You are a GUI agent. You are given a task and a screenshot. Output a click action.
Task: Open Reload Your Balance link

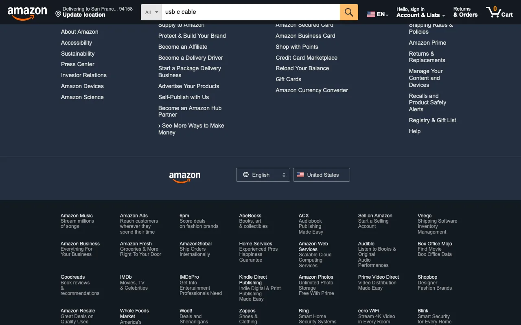click(302, 68)
